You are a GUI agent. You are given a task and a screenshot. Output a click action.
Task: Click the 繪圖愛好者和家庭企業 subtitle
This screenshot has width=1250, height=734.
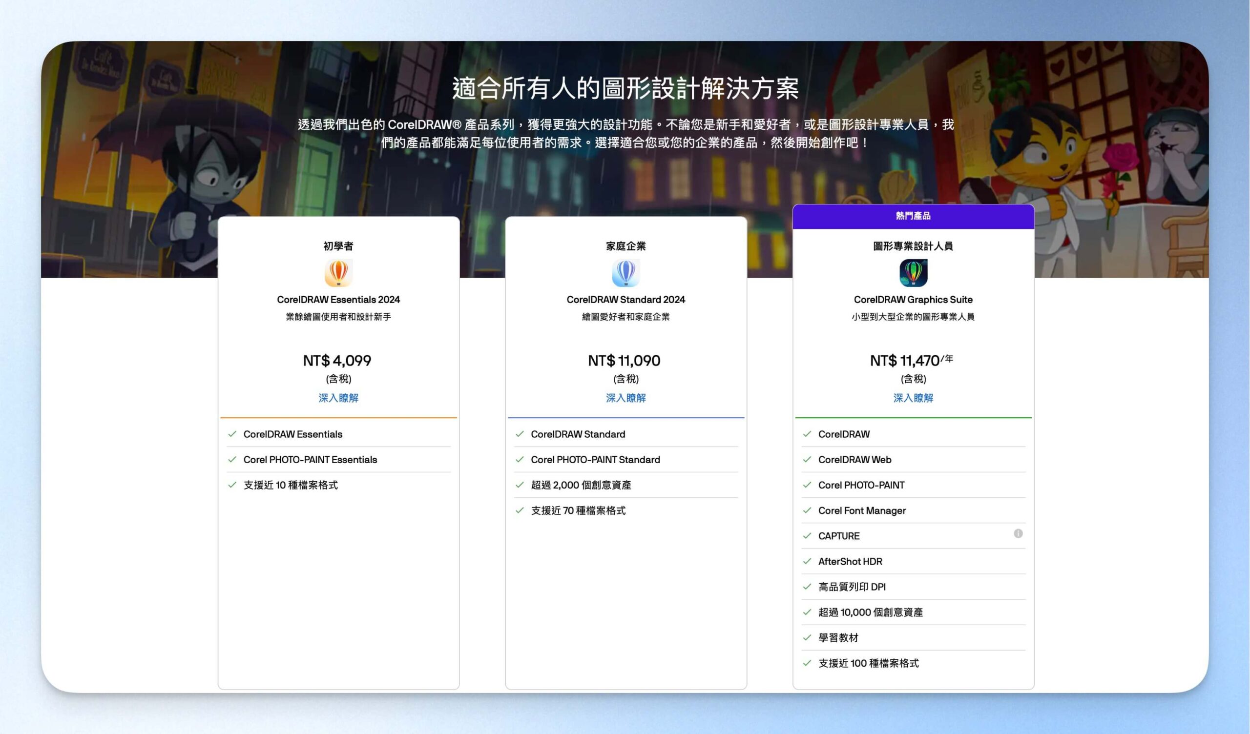pyautogui.click(x=625, y=317)
